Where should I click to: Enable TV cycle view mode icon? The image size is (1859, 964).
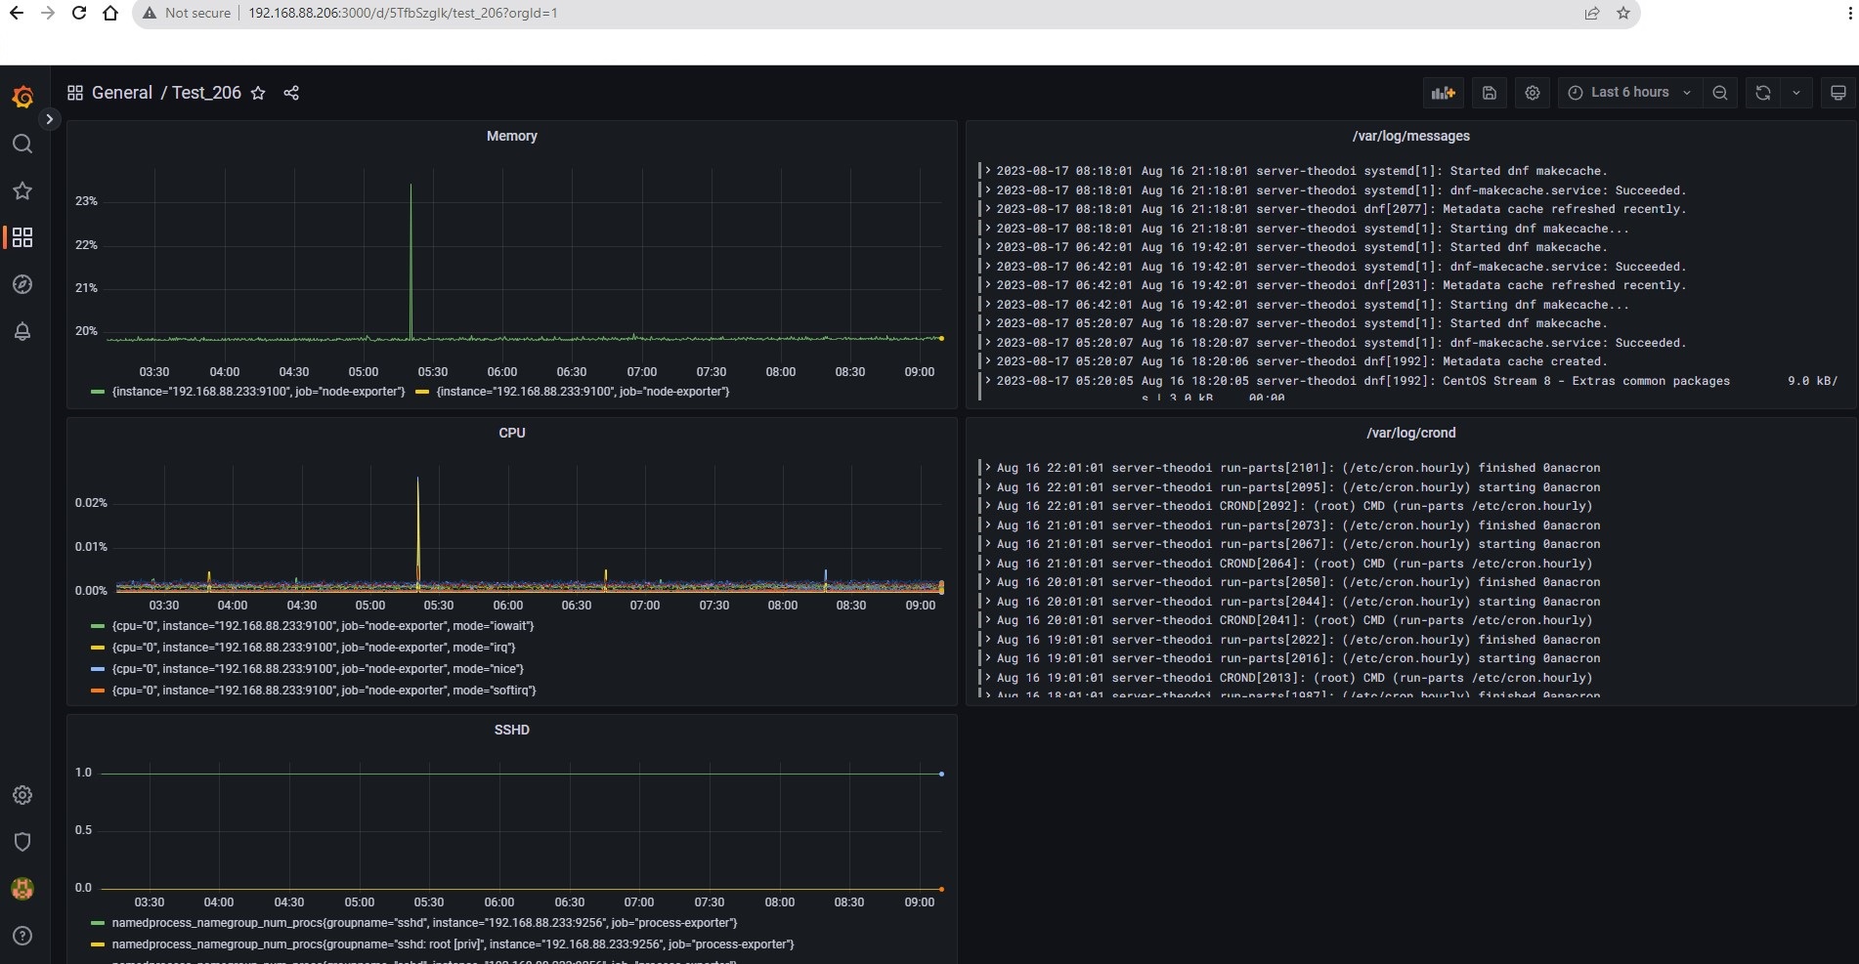coord(1837,93)
